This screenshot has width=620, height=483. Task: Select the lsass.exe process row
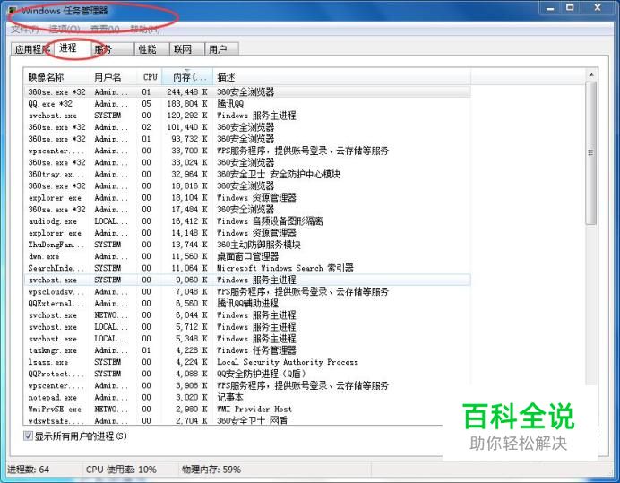(x=247, y=362)
